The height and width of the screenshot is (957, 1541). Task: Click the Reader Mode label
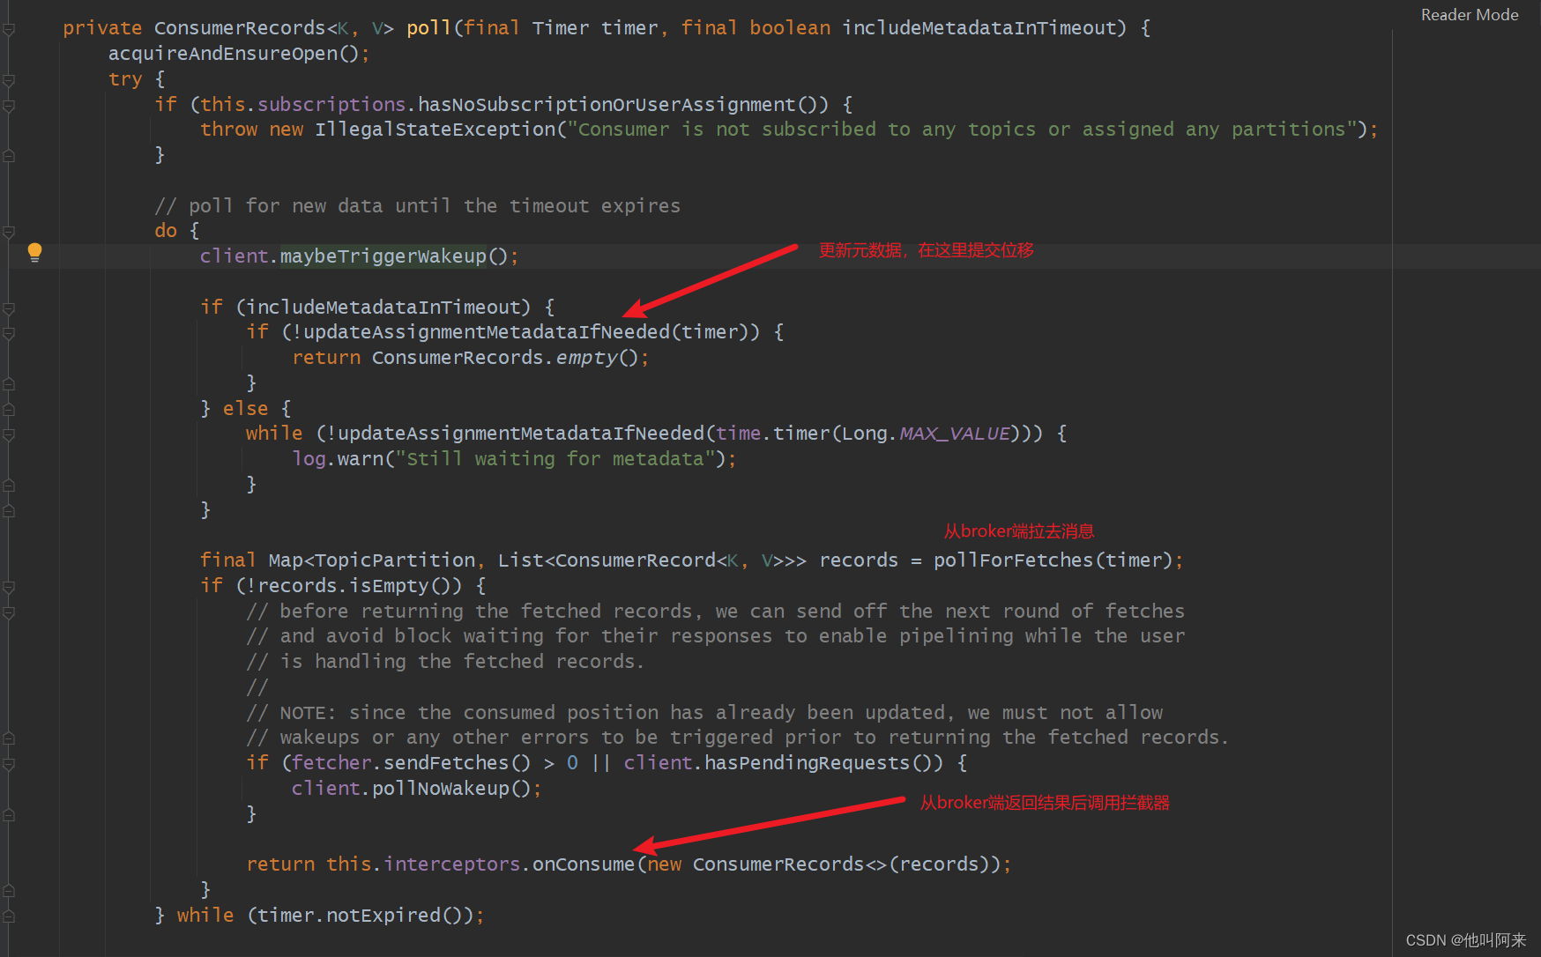[1470, 15]
